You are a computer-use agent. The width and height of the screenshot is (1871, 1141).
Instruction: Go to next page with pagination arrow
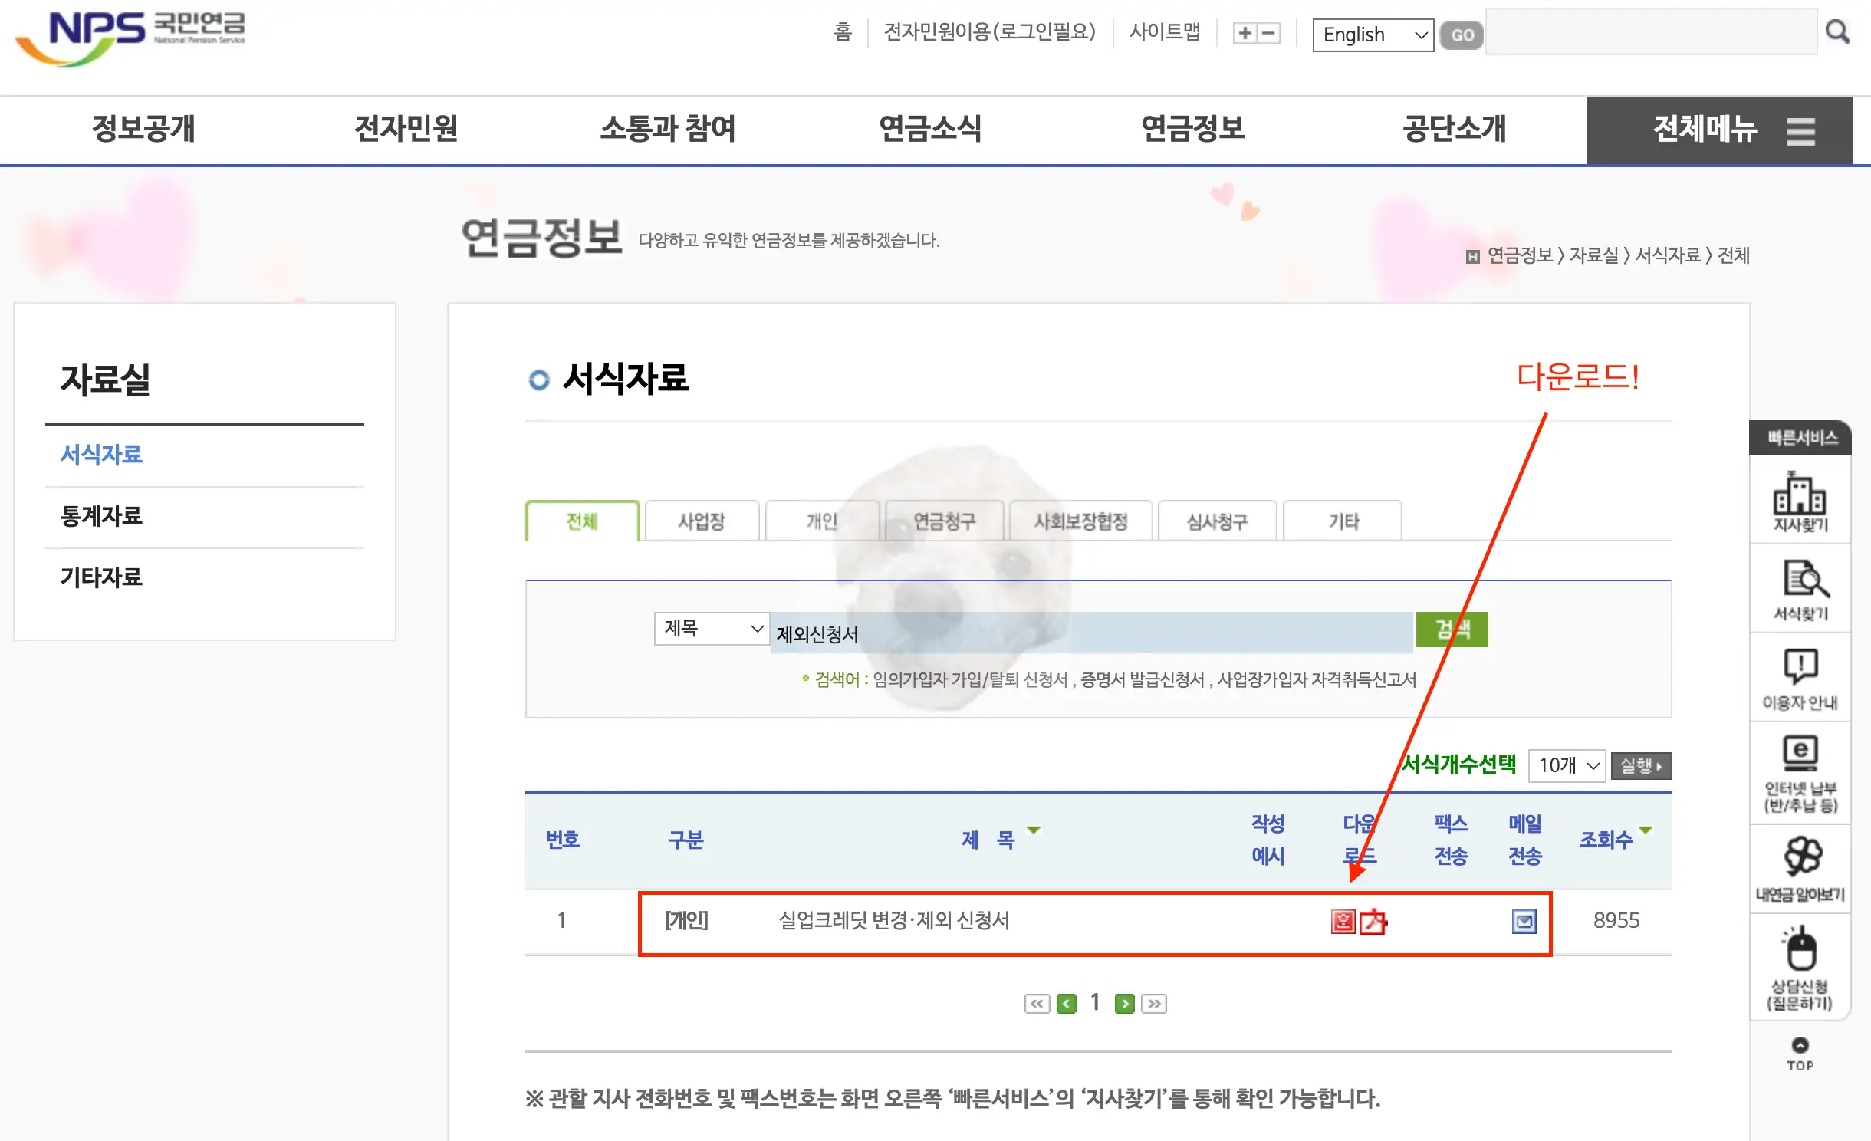point(1126,1002)
